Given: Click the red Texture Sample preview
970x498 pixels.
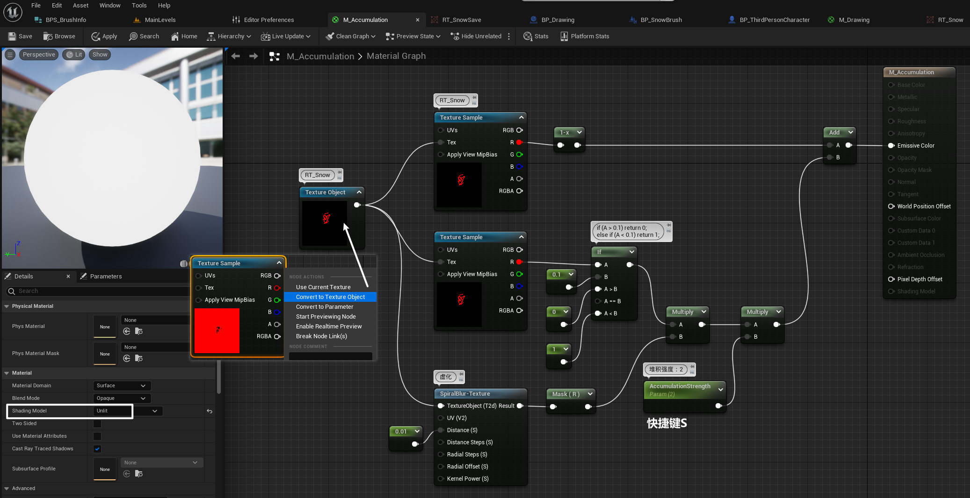Looking at the screenshot, I should 217,331.
